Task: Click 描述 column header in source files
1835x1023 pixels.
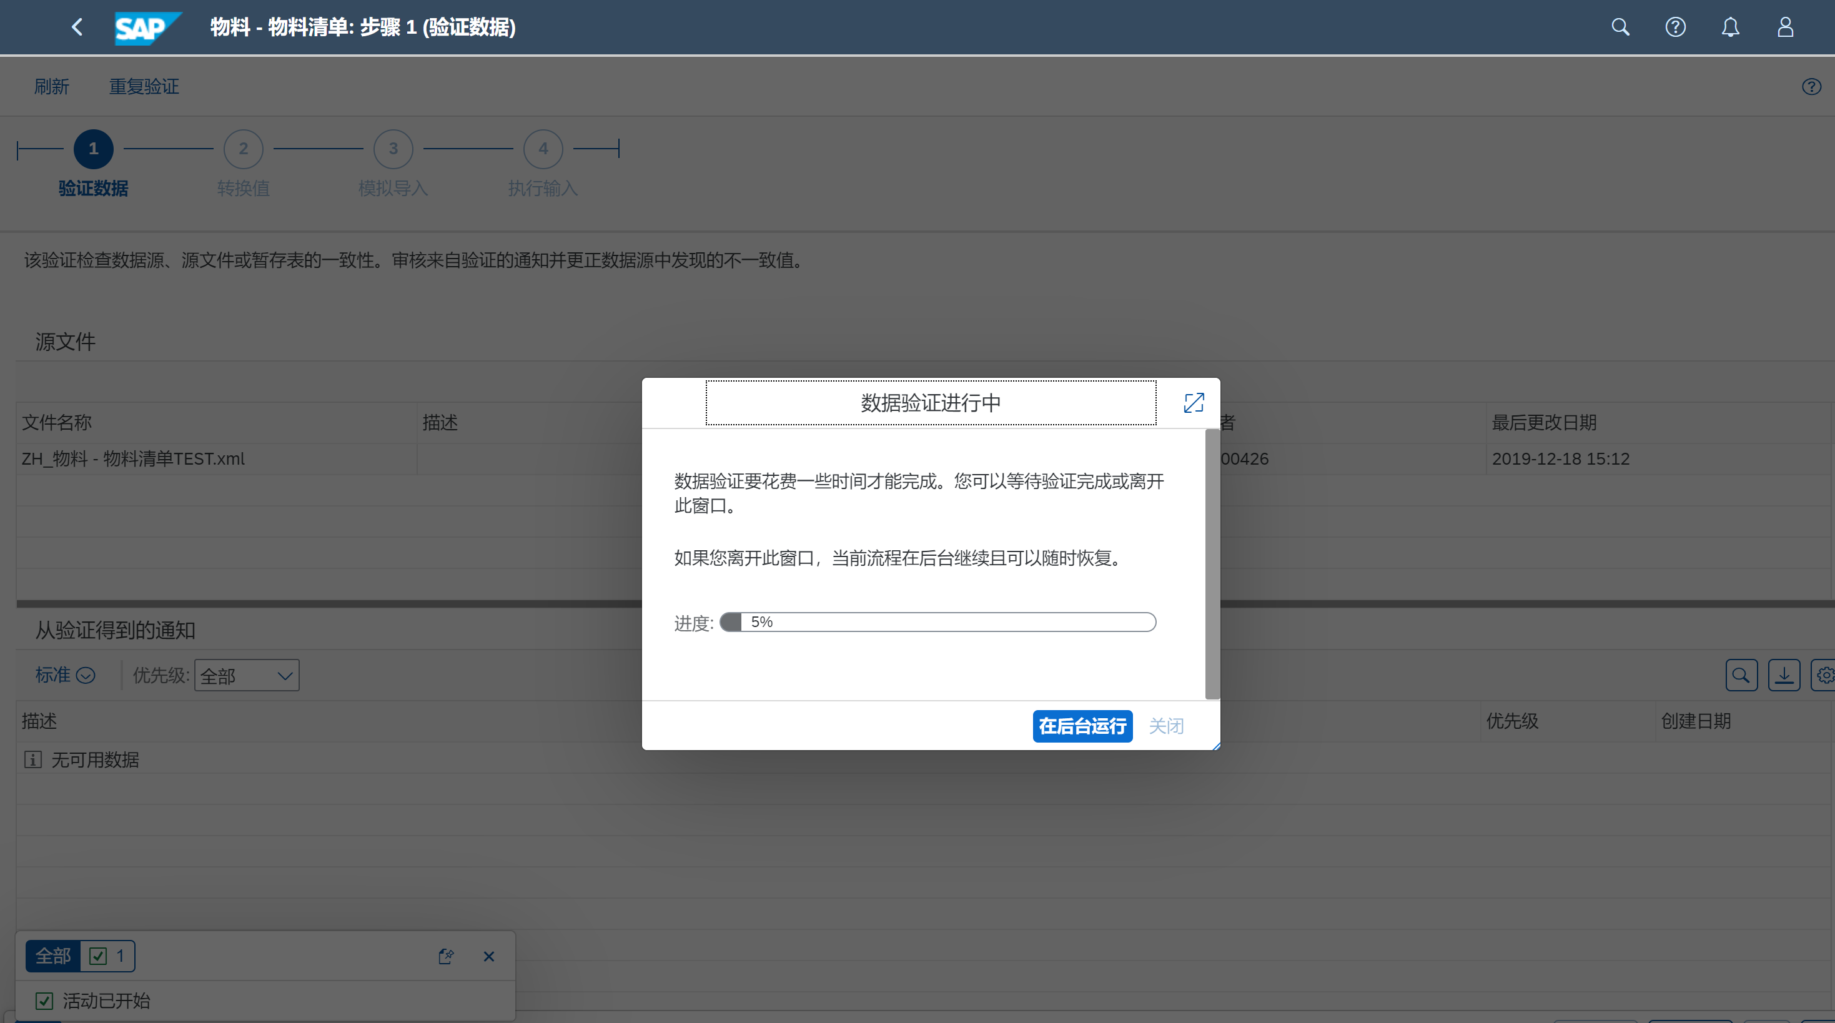Action: [x=440, y=422]
